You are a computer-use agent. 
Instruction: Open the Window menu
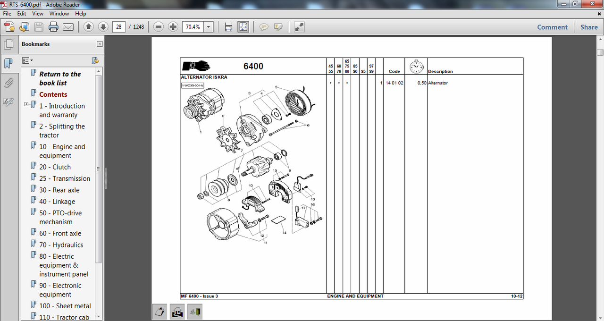coord(59,14)
